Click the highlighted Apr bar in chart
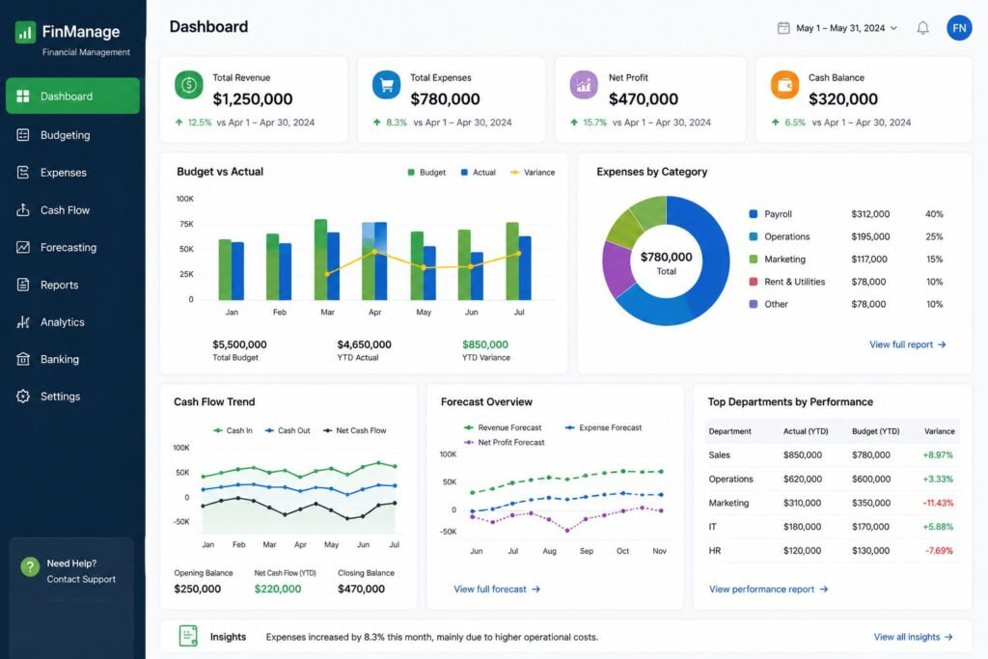 click(x=374, y=261)
